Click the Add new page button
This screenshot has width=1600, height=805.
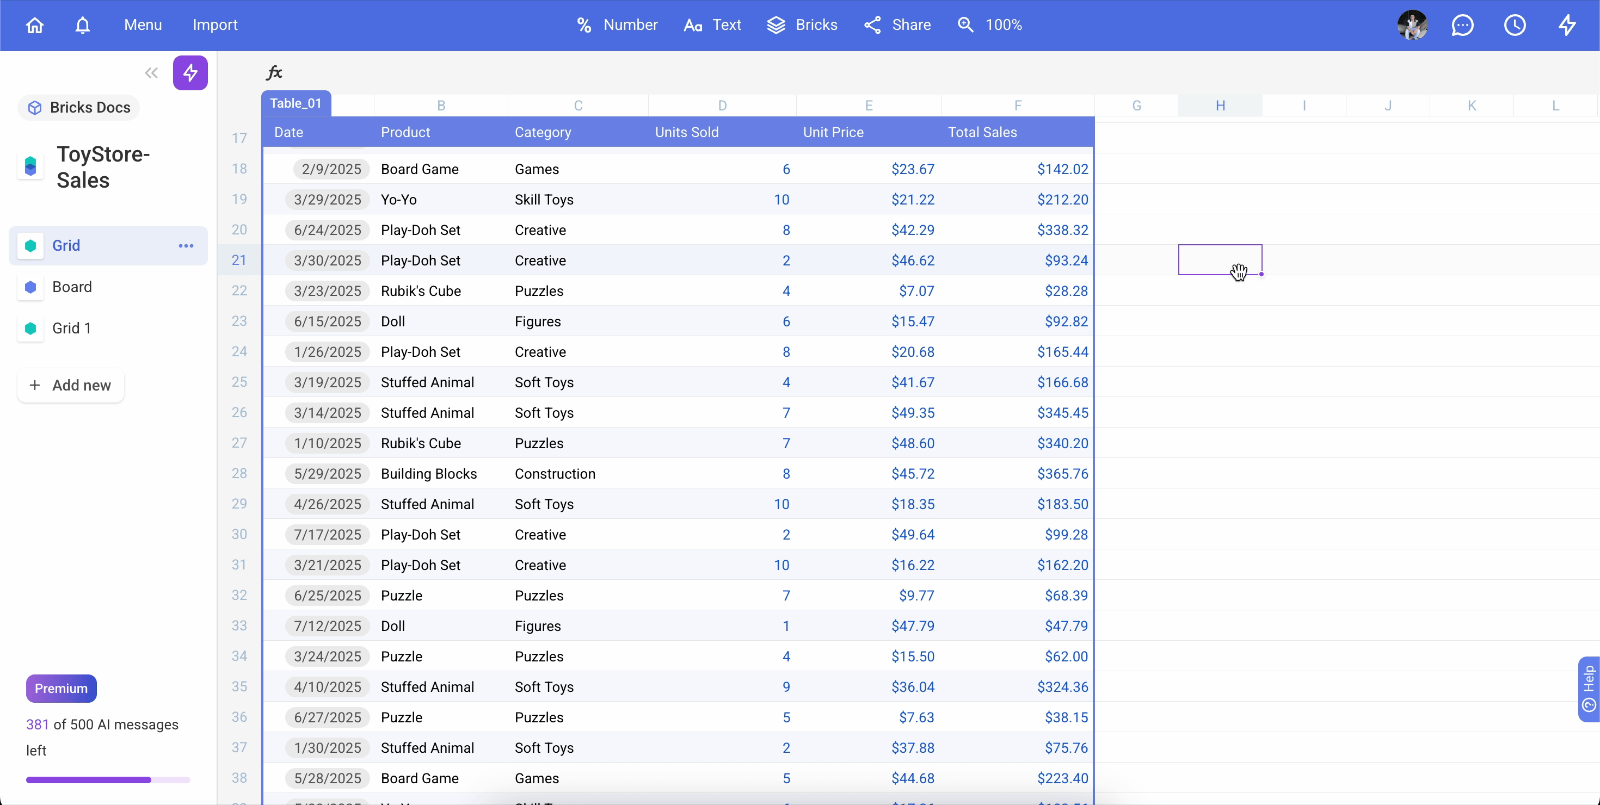[71, 386]
